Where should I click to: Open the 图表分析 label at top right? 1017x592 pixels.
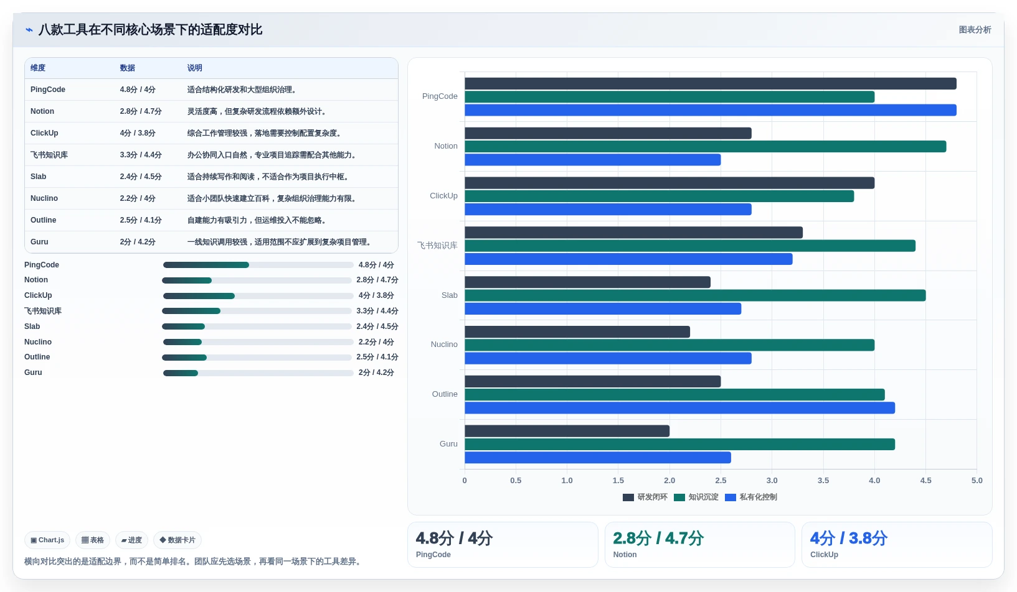click(x=975, y=30)
